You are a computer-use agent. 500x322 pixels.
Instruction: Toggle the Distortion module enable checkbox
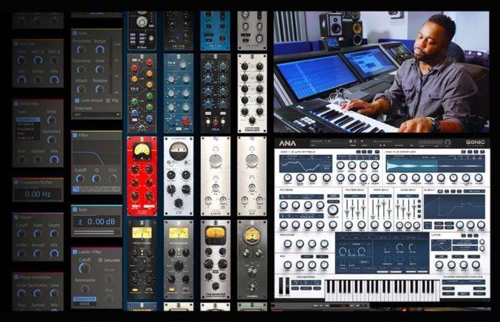pyautogui.click(x=16, y=104)
